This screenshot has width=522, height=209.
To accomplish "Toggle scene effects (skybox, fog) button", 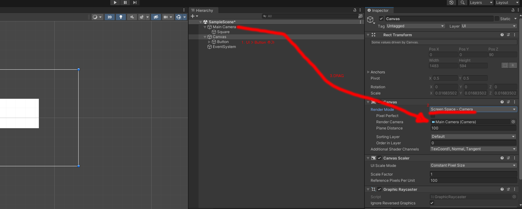I will [142, 17].
